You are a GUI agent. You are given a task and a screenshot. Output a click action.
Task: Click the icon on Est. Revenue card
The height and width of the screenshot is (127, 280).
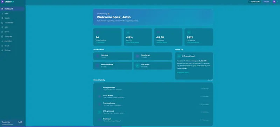point(189,32)
